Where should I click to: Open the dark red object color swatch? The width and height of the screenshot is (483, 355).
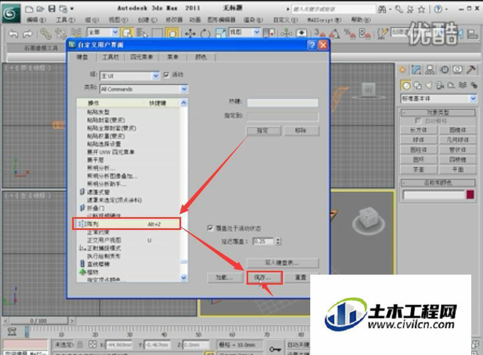[x=470, y=195]
